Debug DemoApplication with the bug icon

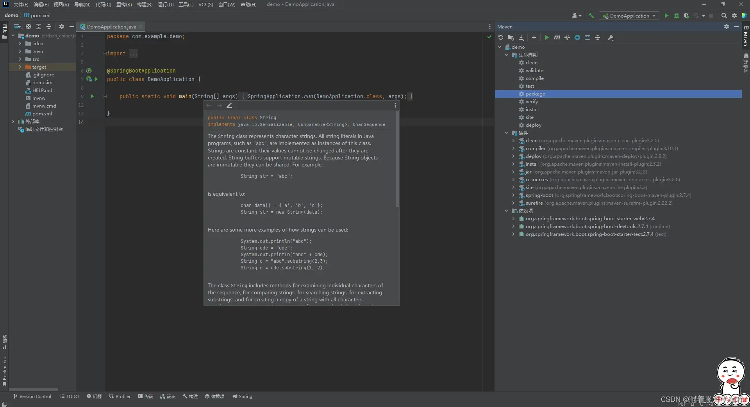[677, 16]
